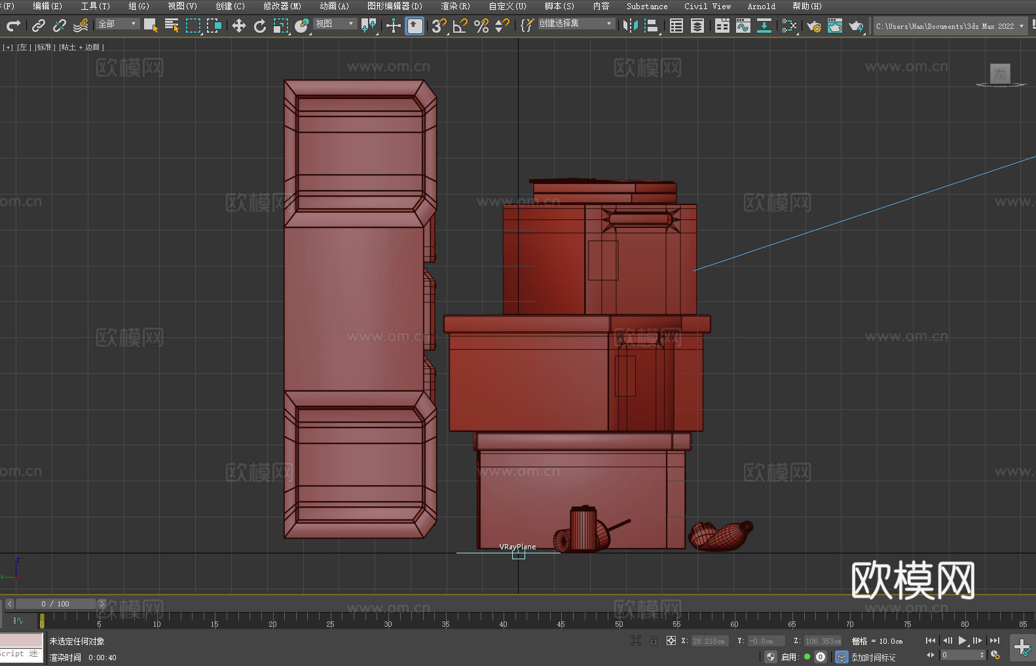
Task: Toggle Absolute/Offset transform type-in mode icon
Action: (x=671, y=640)
